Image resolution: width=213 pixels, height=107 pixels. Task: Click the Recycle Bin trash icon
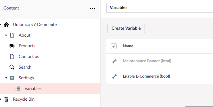(6, 99)
